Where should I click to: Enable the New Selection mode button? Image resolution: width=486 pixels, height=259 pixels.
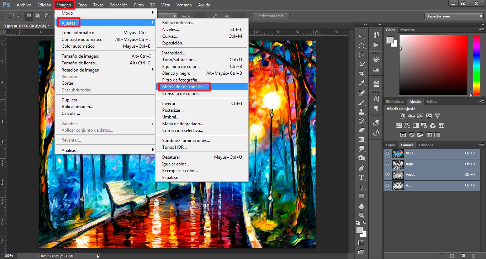click(x=29, y=16)
